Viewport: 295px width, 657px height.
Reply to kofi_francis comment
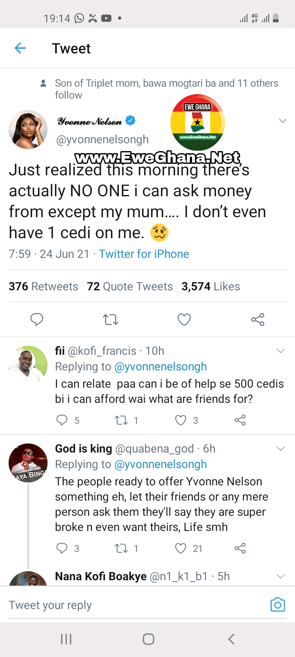click(62, 420)
